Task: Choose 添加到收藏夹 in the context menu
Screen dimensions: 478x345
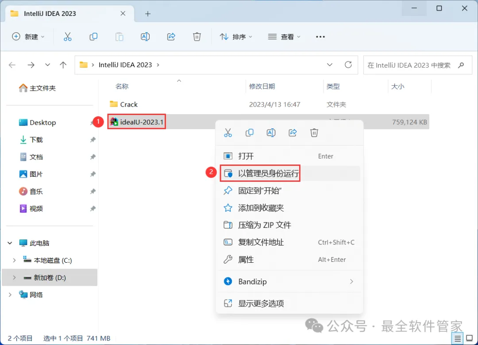Action: (289, 208)
